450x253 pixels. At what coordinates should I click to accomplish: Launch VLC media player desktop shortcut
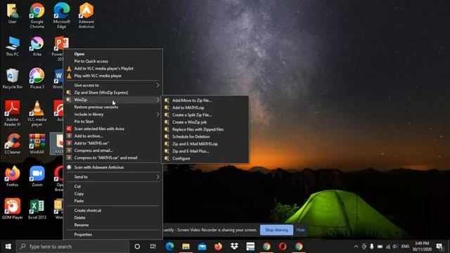click(37, 114)
